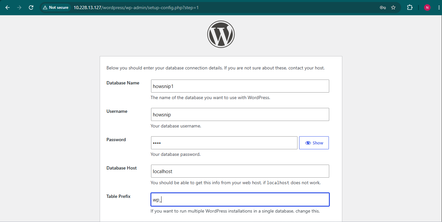Viewport: 442px width, 222px height.
Task: Click the Username label
Action: 117,111
